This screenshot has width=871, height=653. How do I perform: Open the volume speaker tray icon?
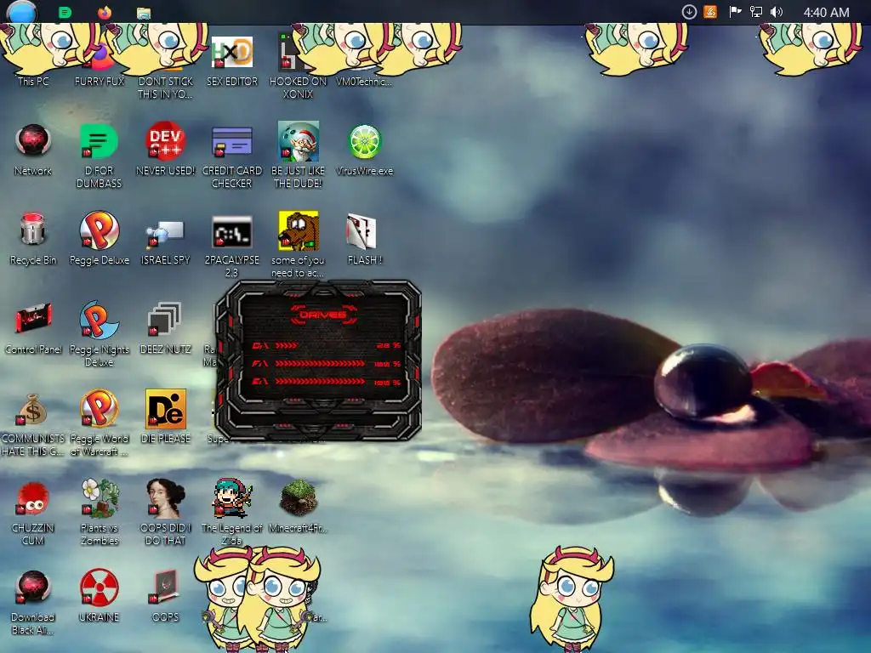[777, 12]
